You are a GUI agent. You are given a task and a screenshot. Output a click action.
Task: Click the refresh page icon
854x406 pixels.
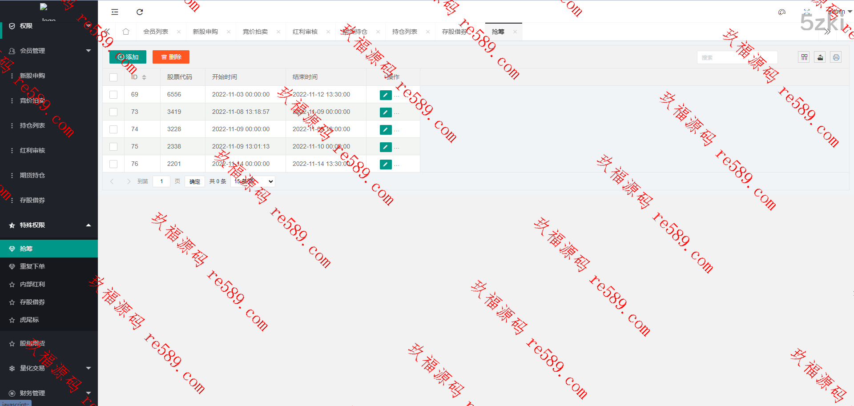pyautogui.click(x=140, y=12)
